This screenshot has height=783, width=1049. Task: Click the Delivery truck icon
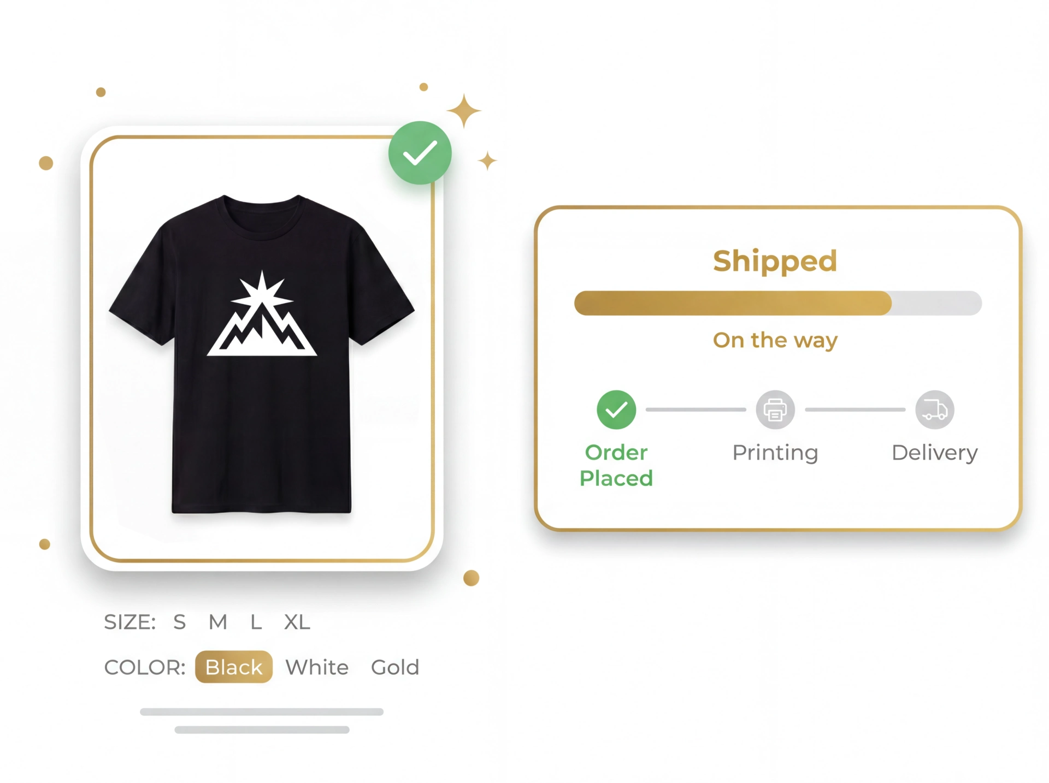(x=934, y=410)
